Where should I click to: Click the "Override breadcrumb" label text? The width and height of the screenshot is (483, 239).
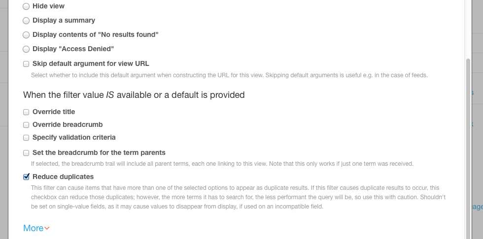point(68,125)
